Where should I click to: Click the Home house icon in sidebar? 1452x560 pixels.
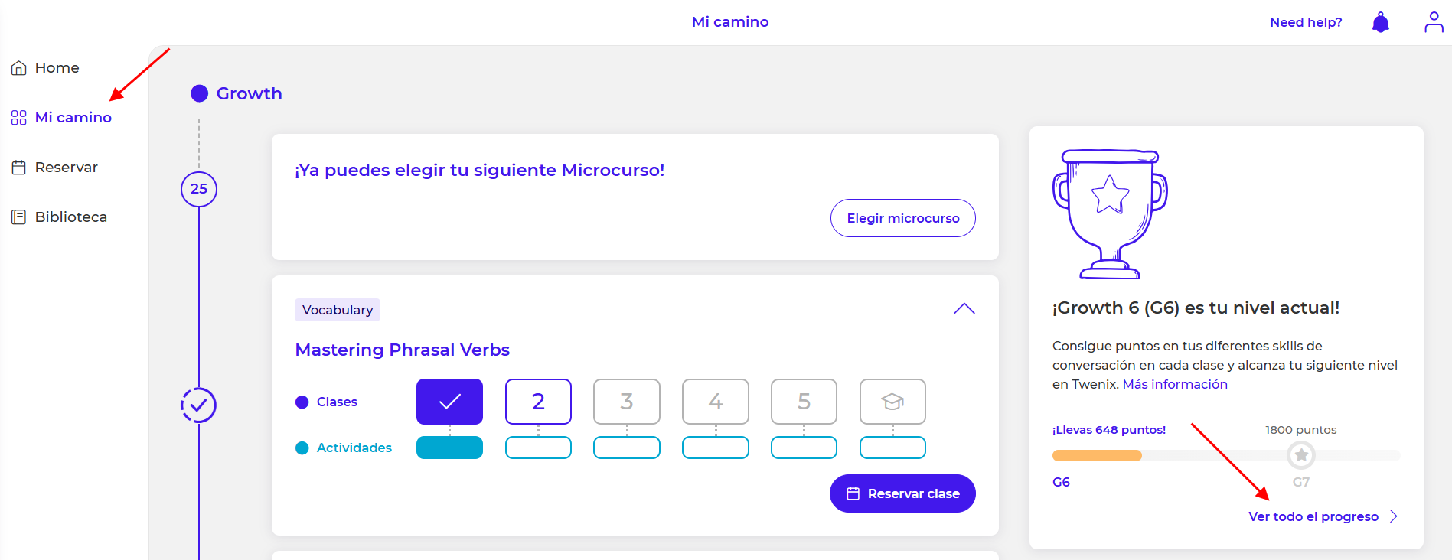(19, 68)
